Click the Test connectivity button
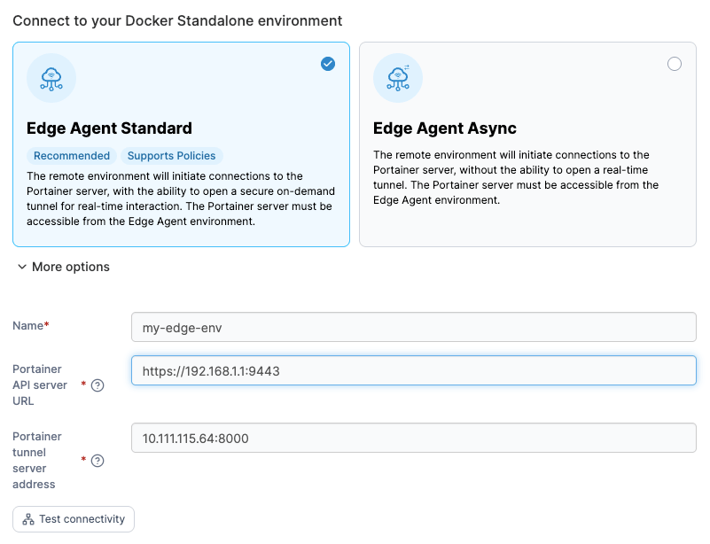 pos(74,519)
